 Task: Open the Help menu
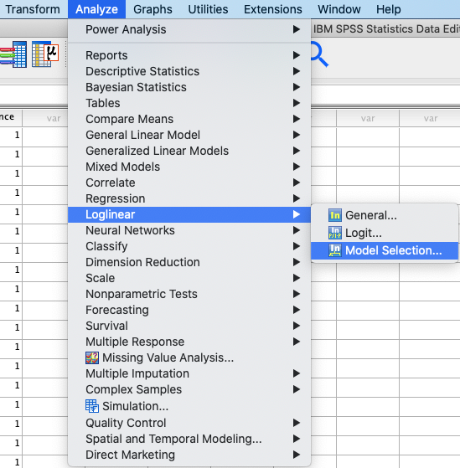coord(388,9)
